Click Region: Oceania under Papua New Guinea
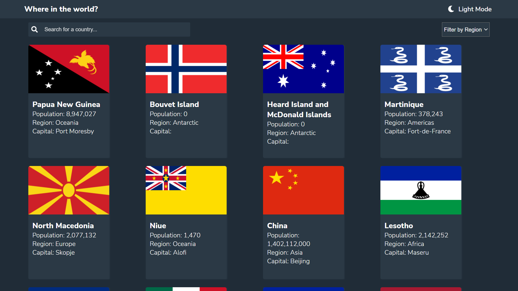 (x=55, y=123)
